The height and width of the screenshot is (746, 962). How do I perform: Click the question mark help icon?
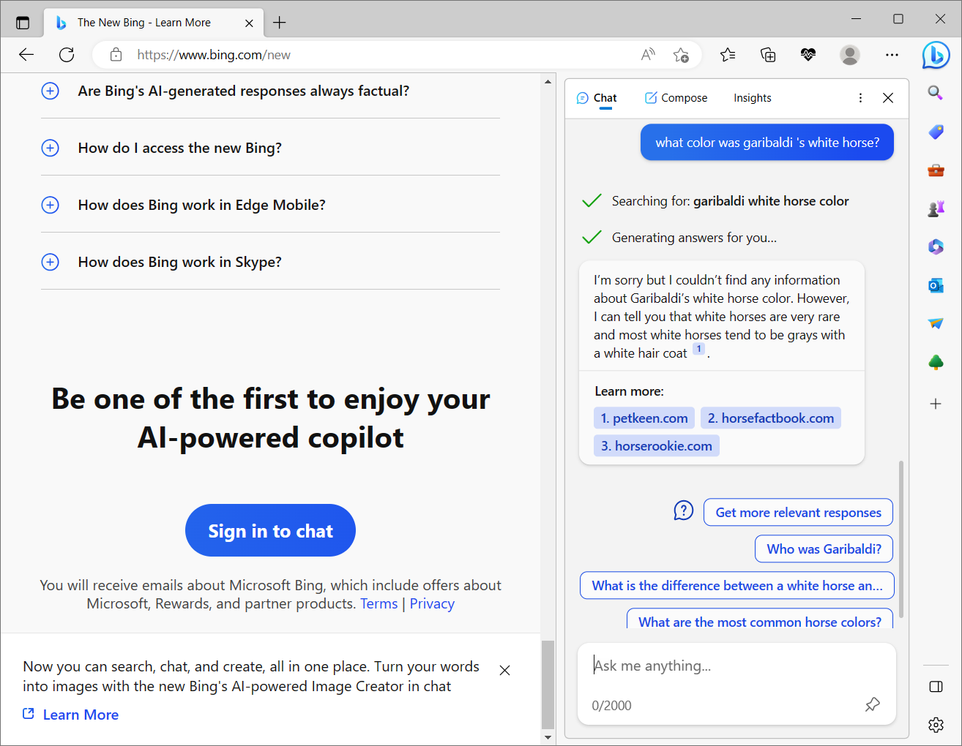683,510
